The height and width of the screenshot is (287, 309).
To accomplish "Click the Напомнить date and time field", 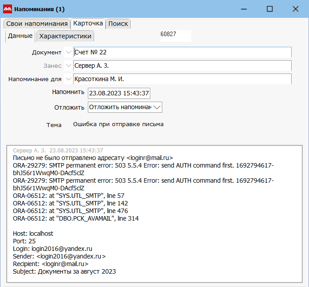I will coord(119,93).
